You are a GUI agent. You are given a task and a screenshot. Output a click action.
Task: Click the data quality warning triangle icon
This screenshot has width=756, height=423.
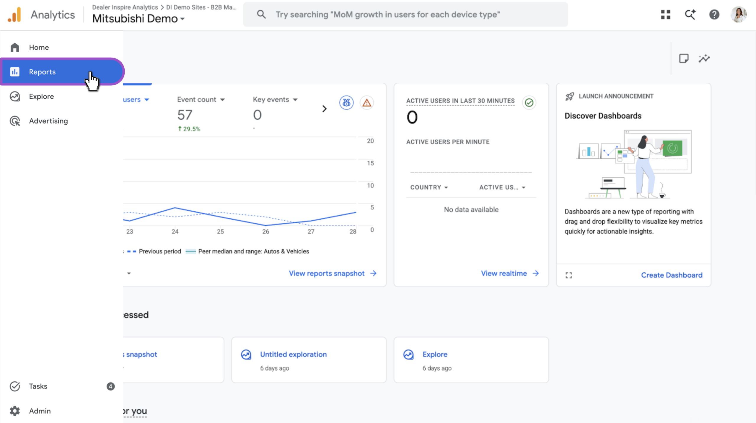[x=366, y=103]
